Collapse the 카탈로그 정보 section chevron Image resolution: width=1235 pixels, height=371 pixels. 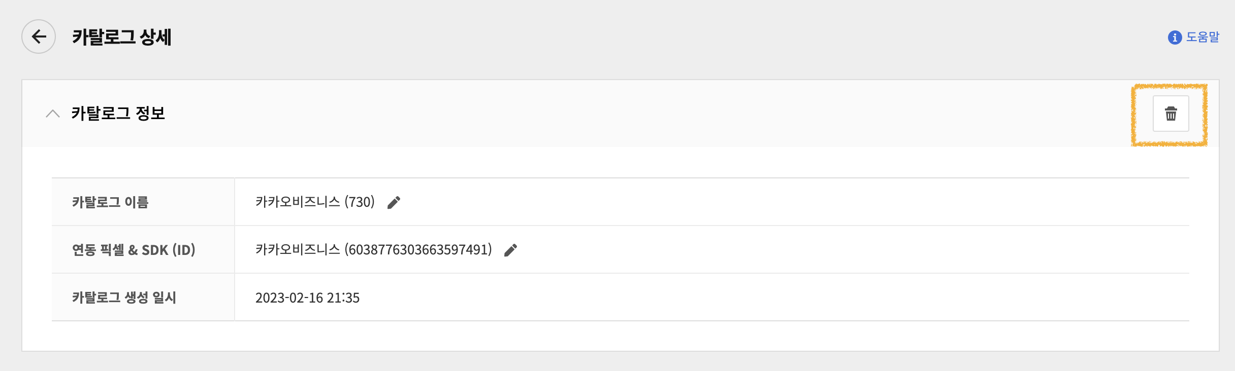tap(53, 114)
